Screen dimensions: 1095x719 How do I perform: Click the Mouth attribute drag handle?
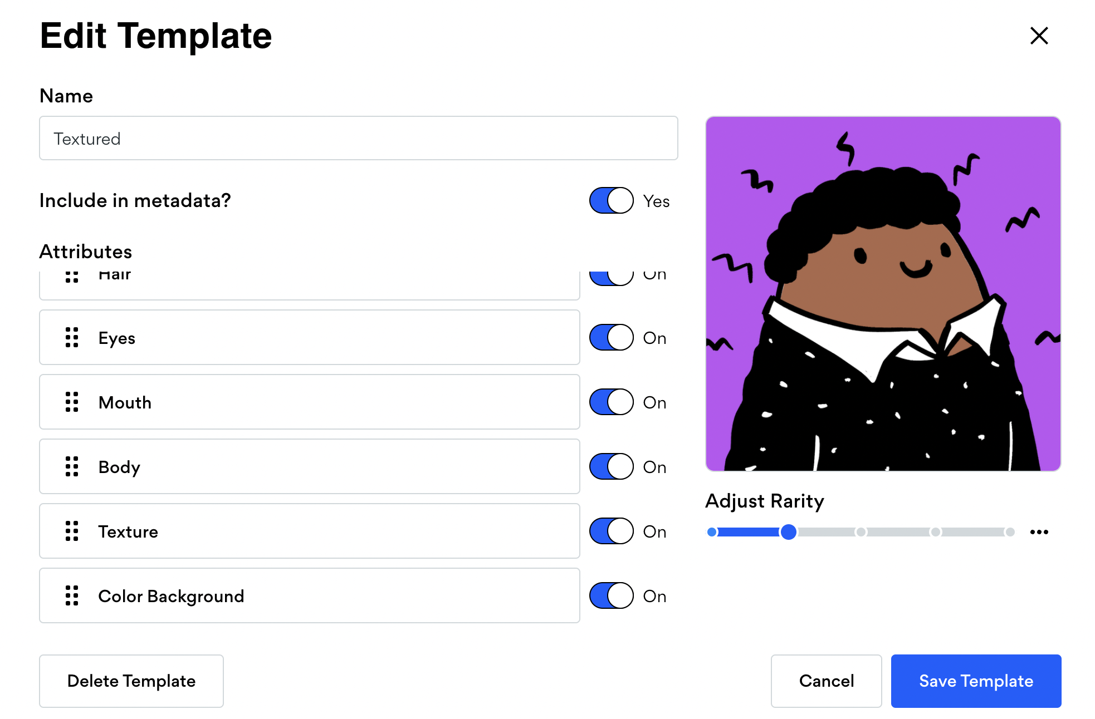71,401
